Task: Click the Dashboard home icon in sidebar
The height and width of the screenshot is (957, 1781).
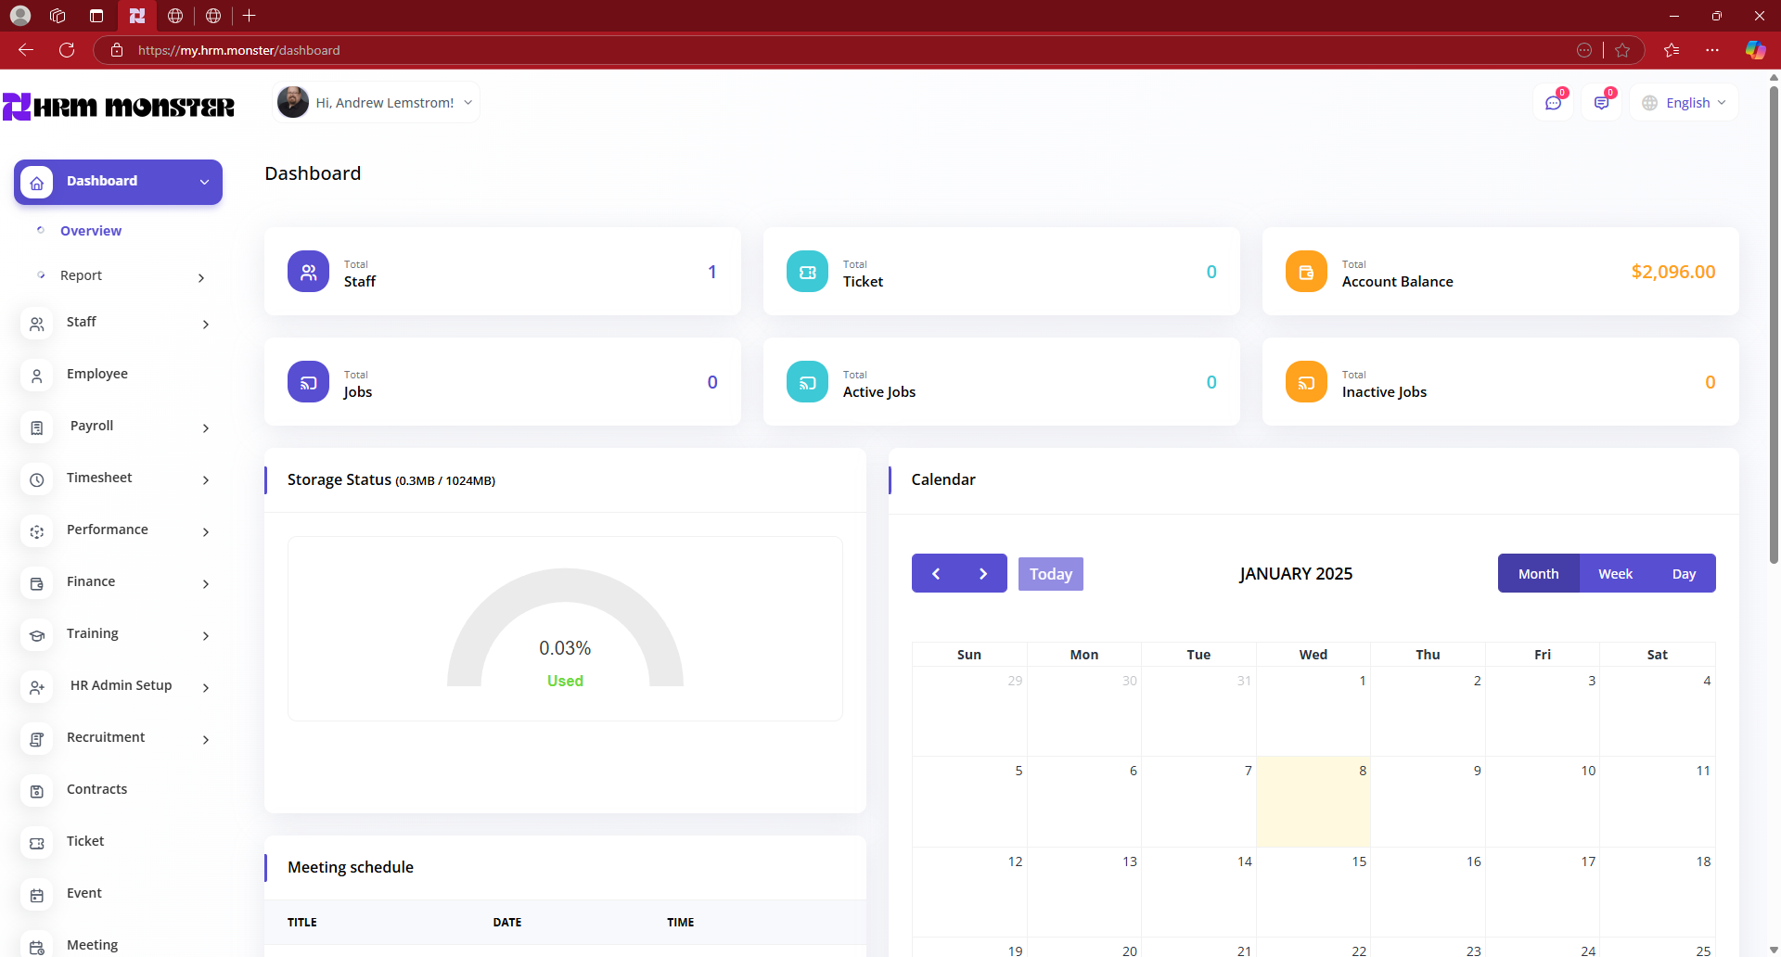Action: (x=36, y=183)
